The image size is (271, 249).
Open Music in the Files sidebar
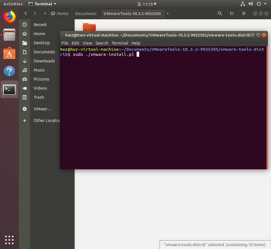(x=39, y=70)
